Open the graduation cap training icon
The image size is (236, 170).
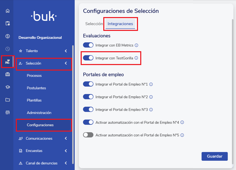tap(8, 87)
